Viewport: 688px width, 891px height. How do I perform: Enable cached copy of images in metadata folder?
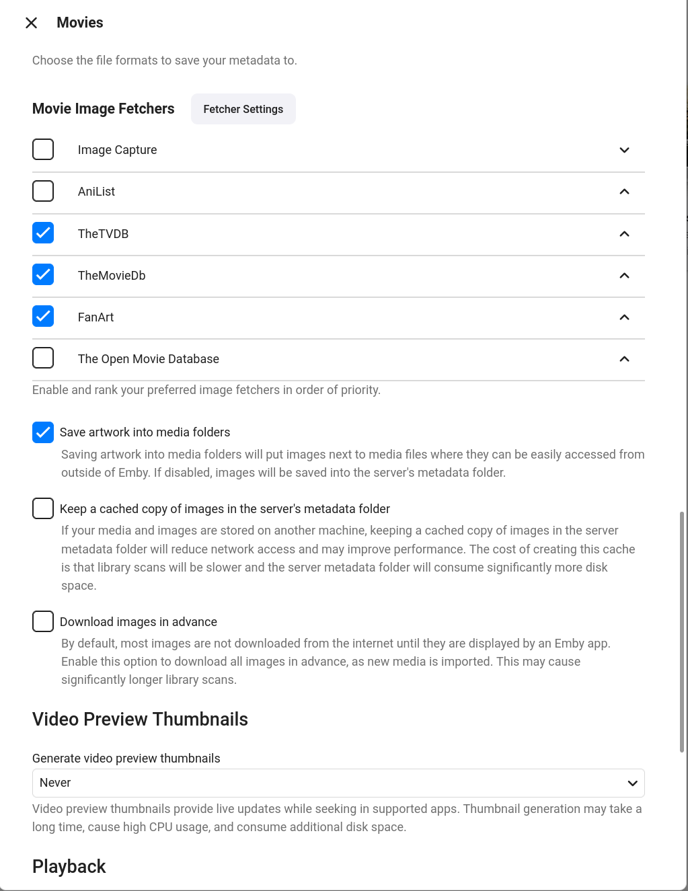(42, 508)
